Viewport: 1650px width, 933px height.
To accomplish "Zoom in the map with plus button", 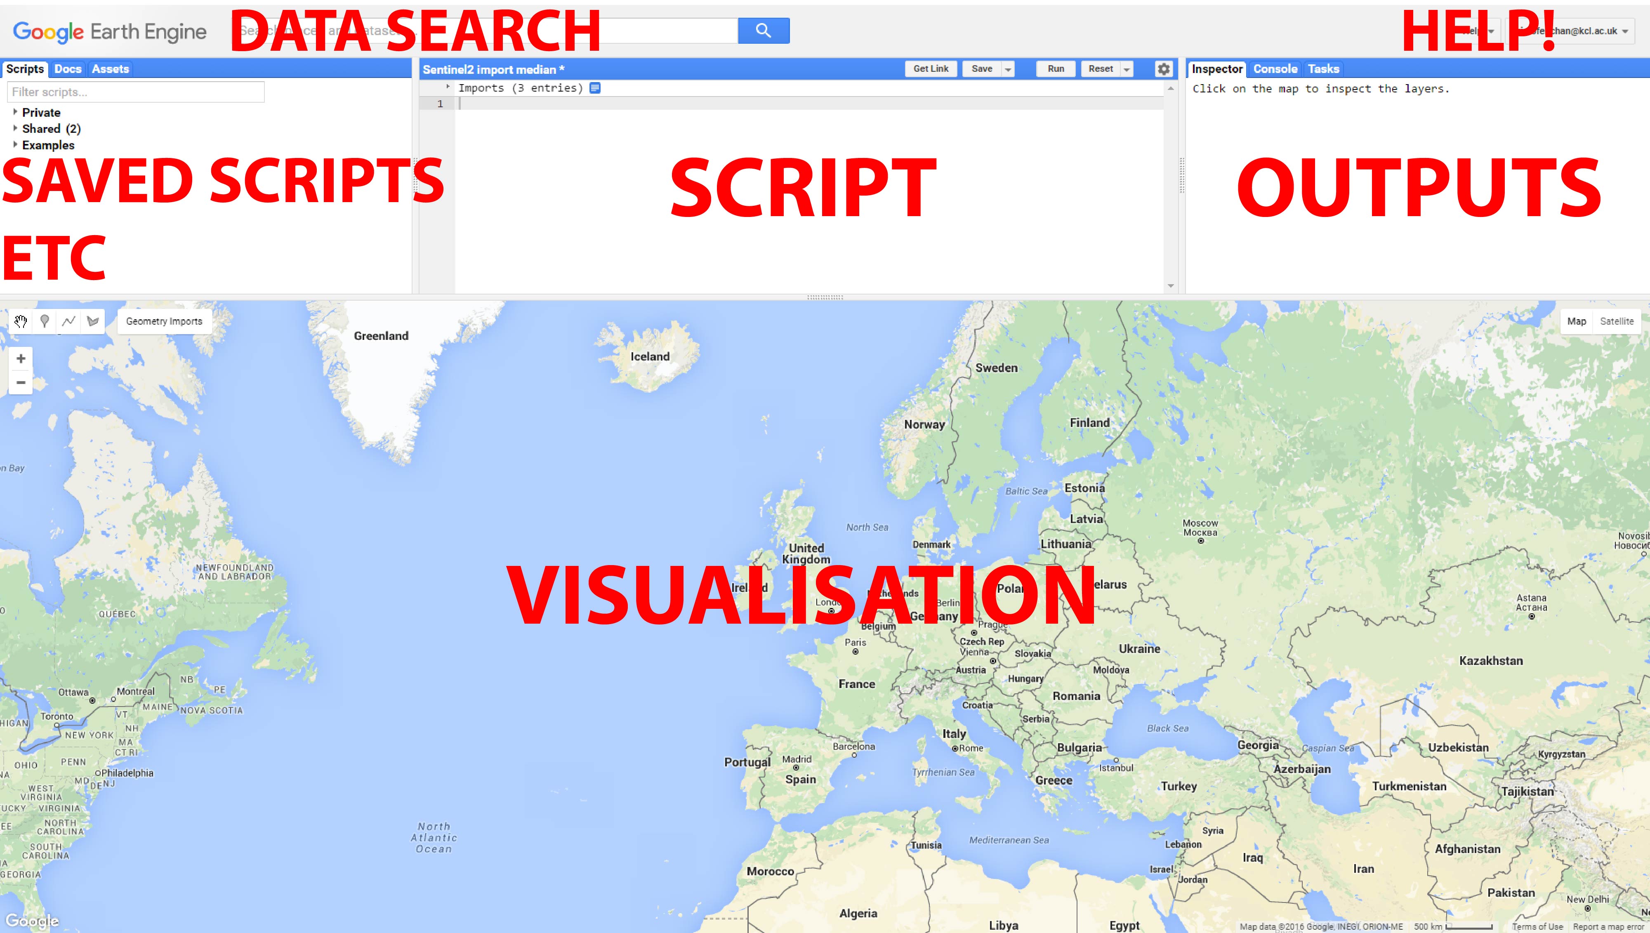I will tap(21, 358).
